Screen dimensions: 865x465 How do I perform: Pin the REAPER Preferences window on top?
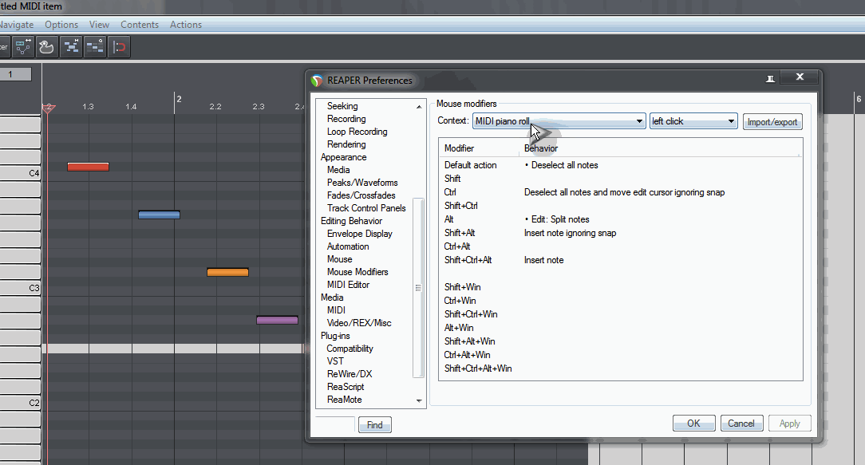tap(771, 79)
